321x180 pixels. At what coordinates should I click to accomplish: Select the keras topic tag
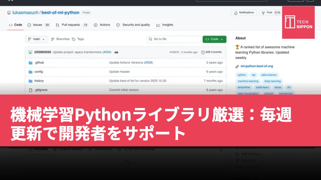[x=278, y=87]
